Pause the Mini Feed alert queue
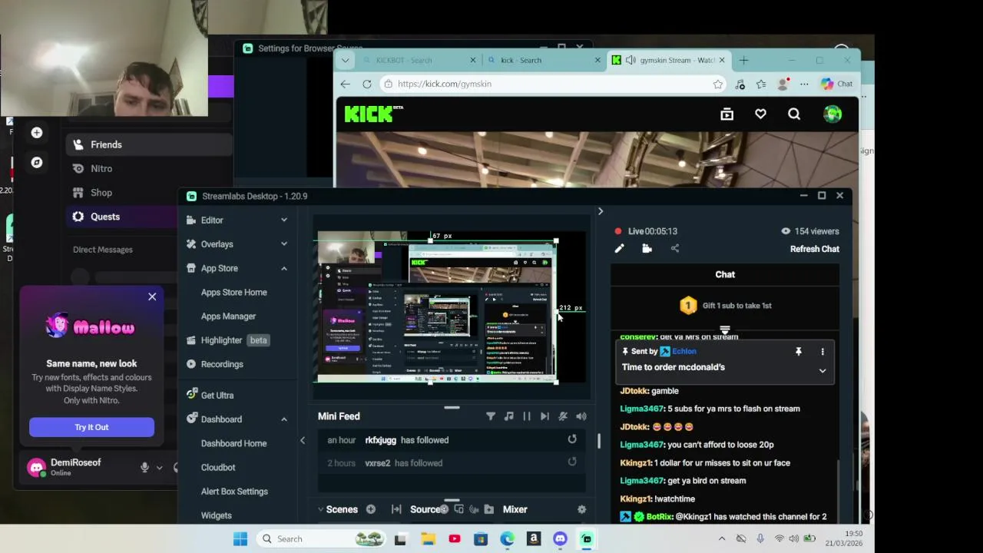Image resolution: width=983 pixels, height=553 pixels. [527, 416]
